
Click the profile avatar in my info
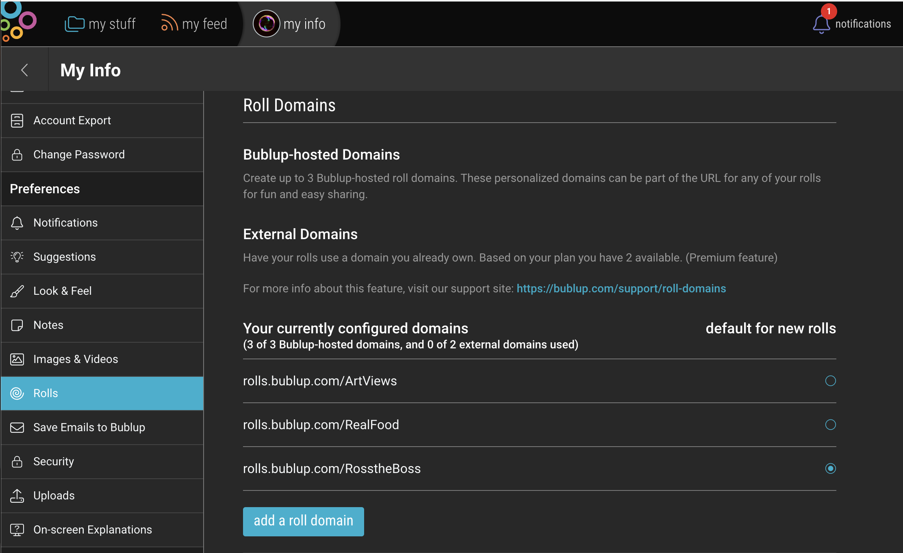tap(266, 24)
